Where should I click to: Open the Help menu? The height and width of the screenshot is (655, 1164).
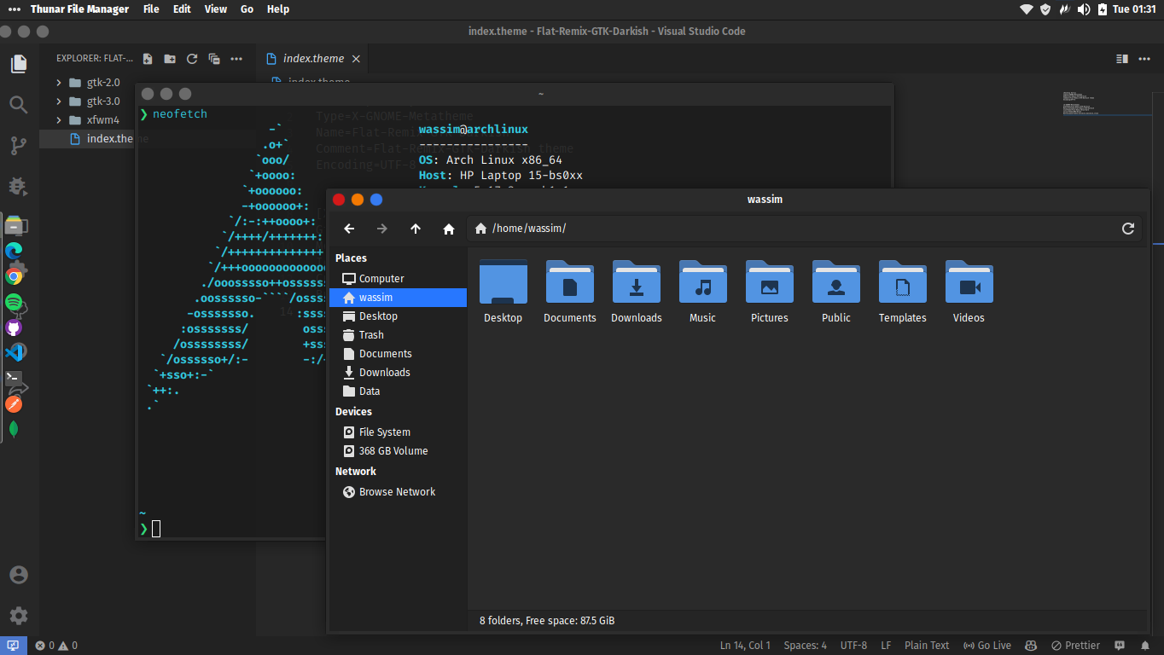click(x=278, y=9)
